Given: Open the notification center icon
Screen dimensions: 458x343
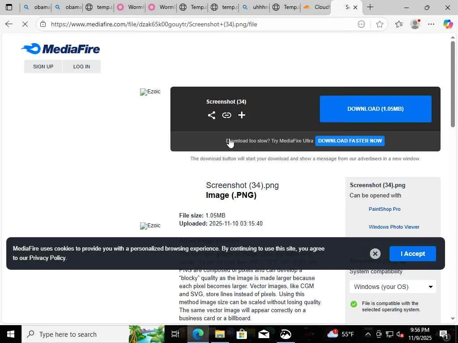Looking at the screenshot, I should (x=444, y=335).
